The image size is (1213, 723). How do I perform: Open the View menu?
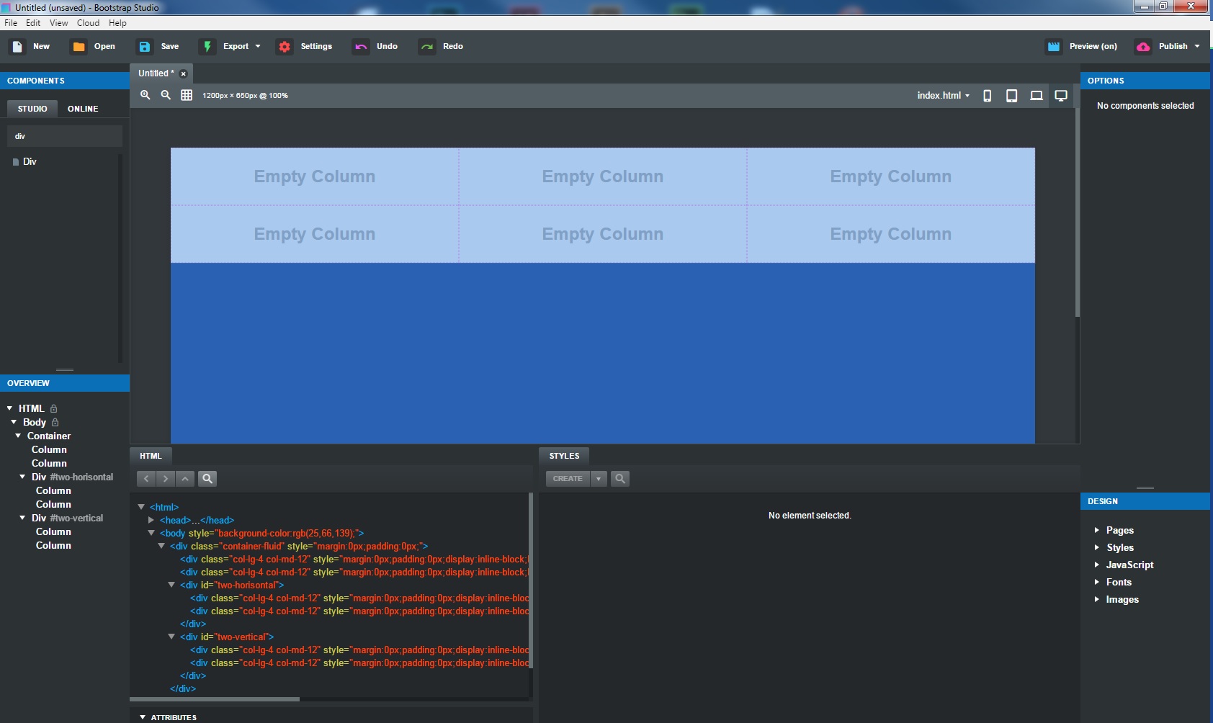pos(59,23)
